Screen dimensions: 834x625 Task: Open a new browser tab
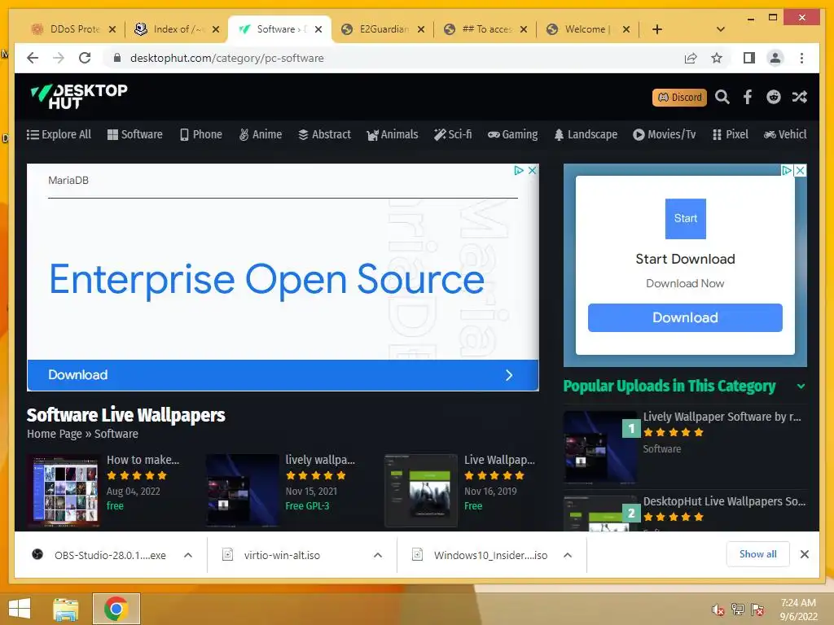point(657,29)
